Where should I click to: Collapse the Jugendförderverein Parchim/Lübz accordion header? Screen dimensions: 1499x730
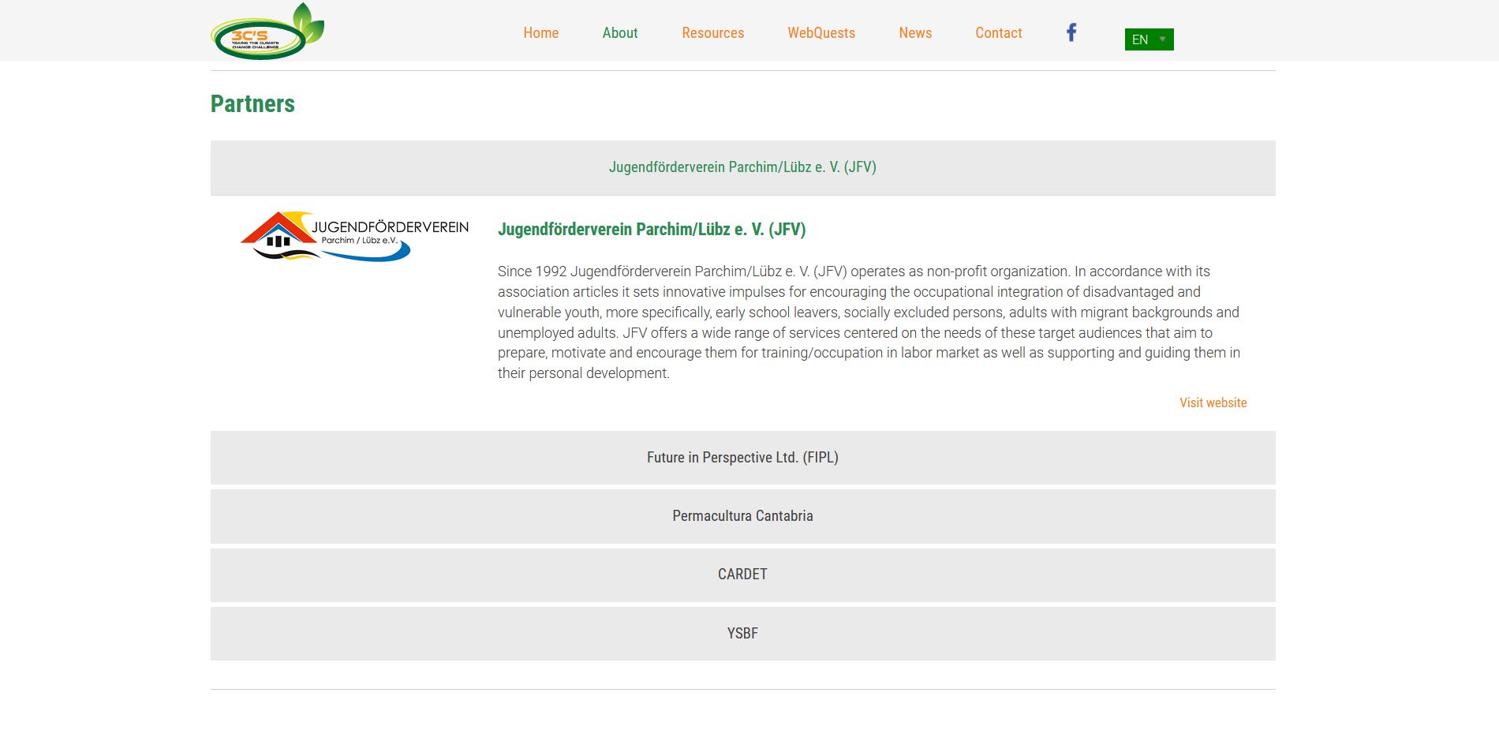click(742, 167)
